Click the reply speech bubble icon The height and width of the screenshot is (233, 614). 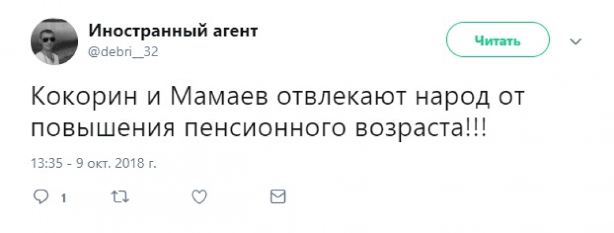tap(41, 197)
